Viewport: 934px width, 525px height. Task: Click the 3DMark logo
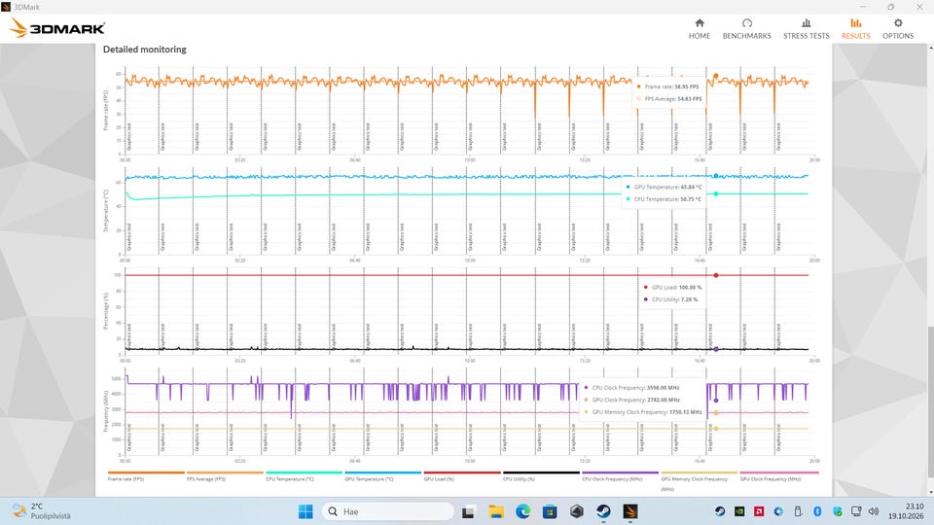tap(57, 27)
